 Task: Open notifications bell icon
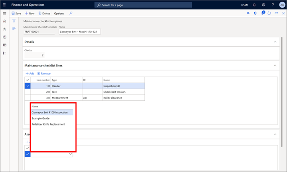(x=254, y=4)
